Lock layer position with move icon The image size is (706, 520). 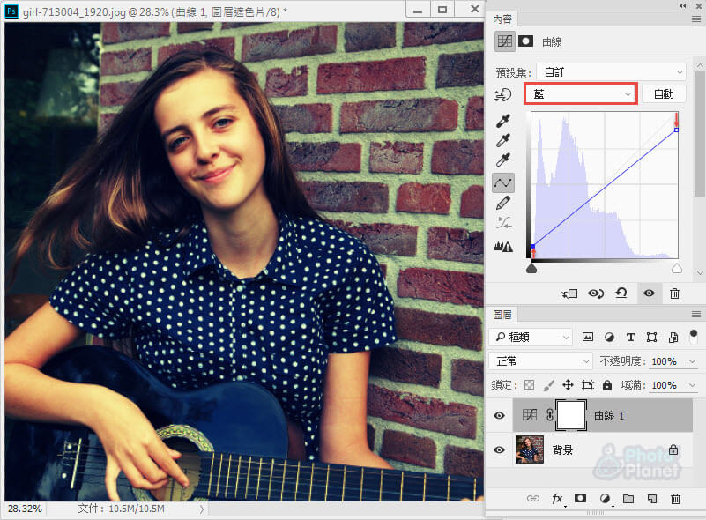click(x=568, y=385)
